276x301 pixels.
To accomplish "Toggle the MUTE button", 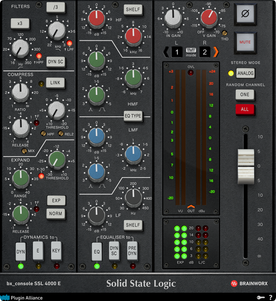I will tap(245, 42).
